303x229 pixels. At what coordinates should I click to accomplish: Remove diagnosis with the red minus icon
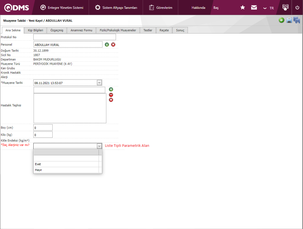click(111, 95)
